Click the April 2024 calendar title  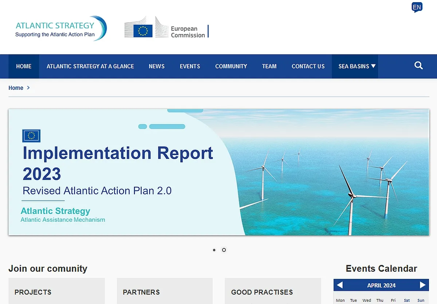pyautogui.click(x=381, y=285)
